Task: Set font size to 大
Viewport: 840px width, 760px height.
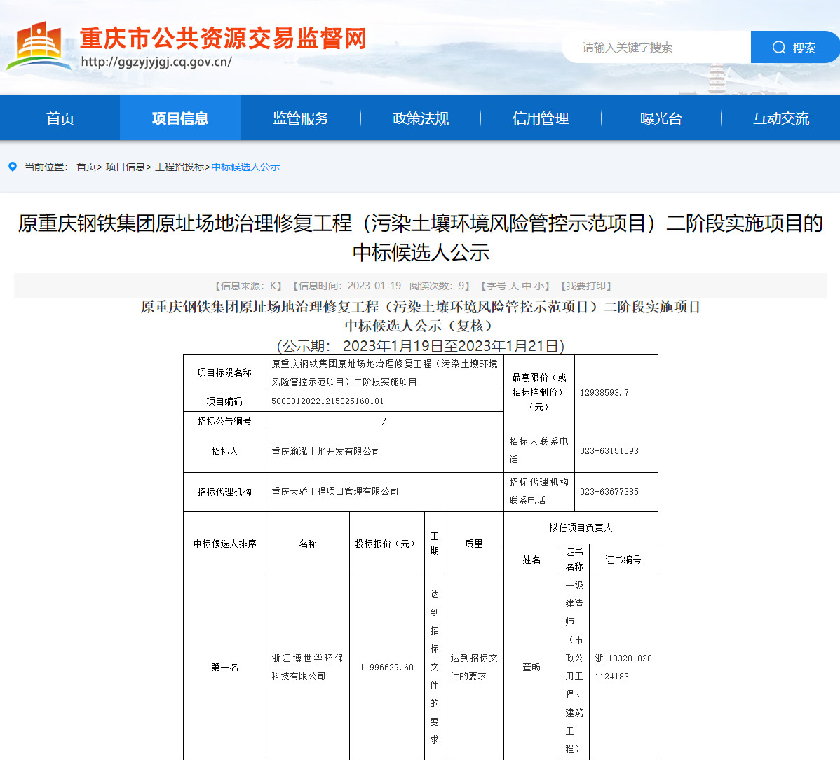Action: pyautogui.click(x=513, y=286)
